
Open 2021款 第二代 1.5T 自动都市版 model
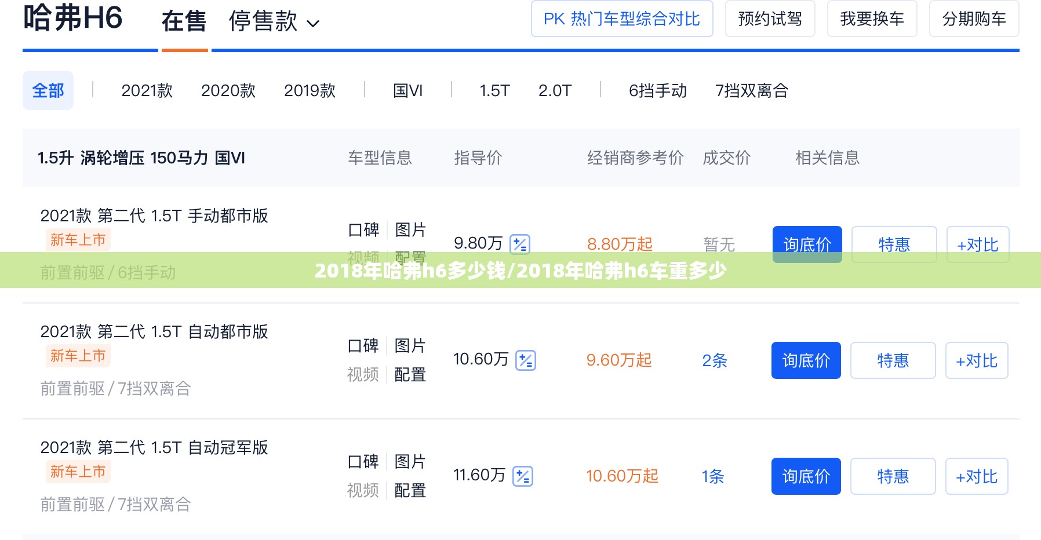click(x=154, y=331)
